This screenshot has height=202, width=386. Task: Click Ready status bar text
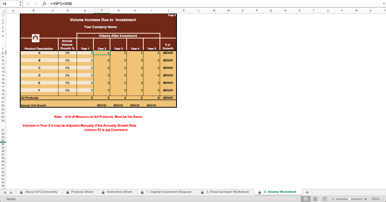pyautogui.click(x=11, y=199)
